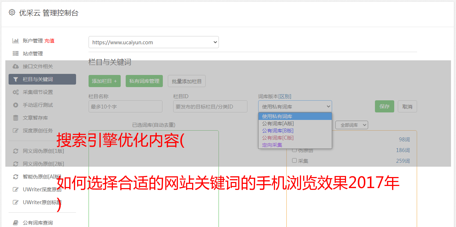Click the play circle icon for 手动运行测试
456x227 pixels.
[x=15, y=105]
